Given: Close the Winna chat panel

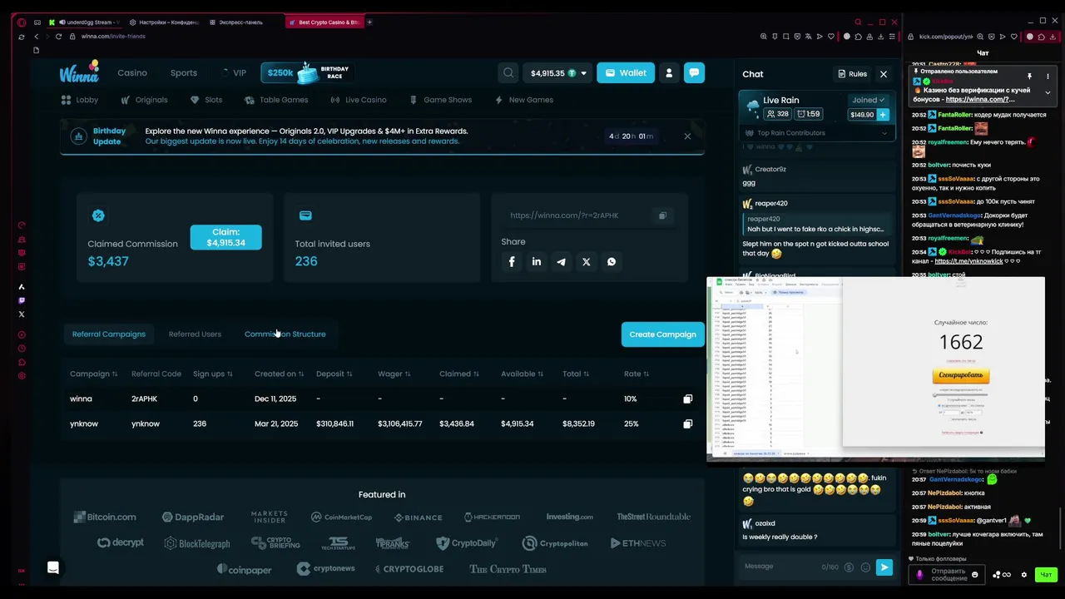Looking at the screenshot, I should click(x=884, y=74).
